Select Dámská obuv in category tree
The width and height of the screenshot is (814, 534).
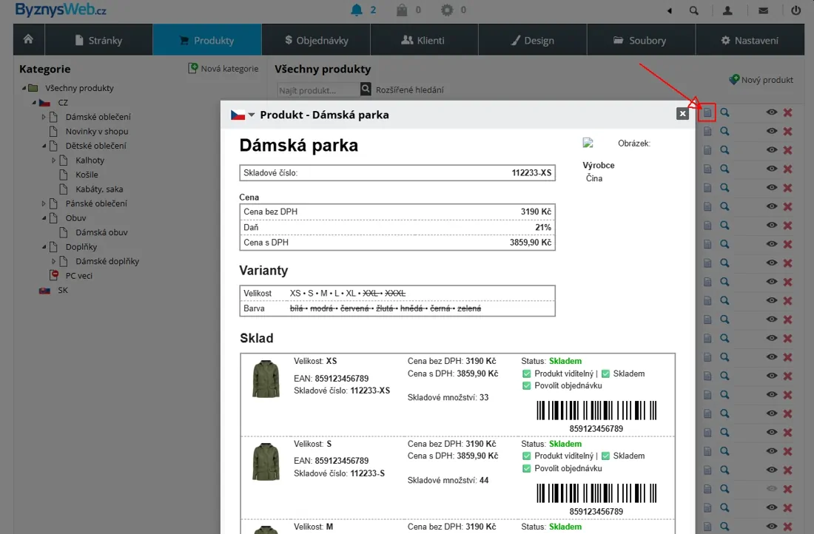[102, 232]
